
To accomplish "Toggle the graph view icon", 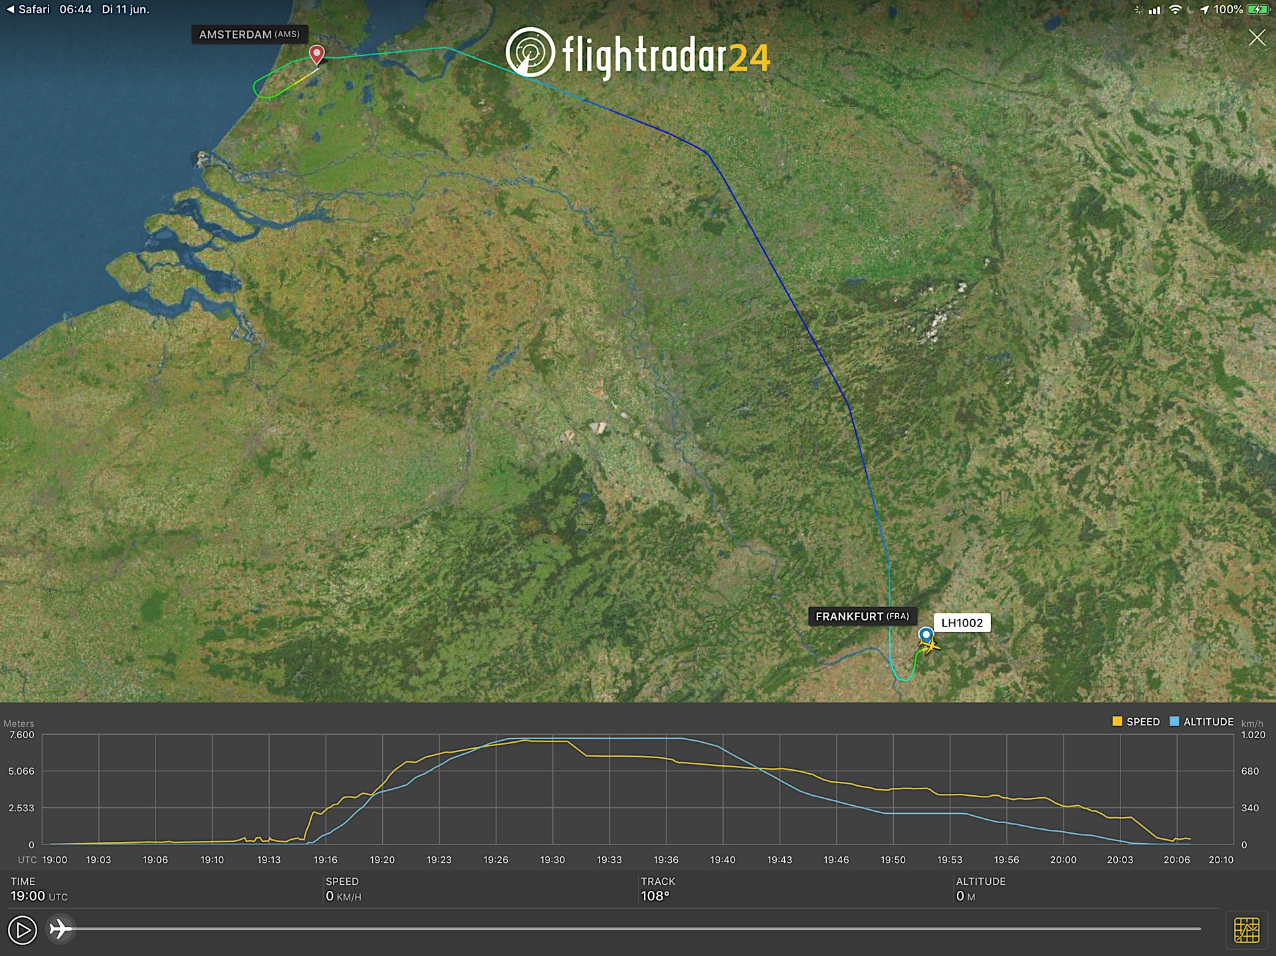I will [1246, 929].
